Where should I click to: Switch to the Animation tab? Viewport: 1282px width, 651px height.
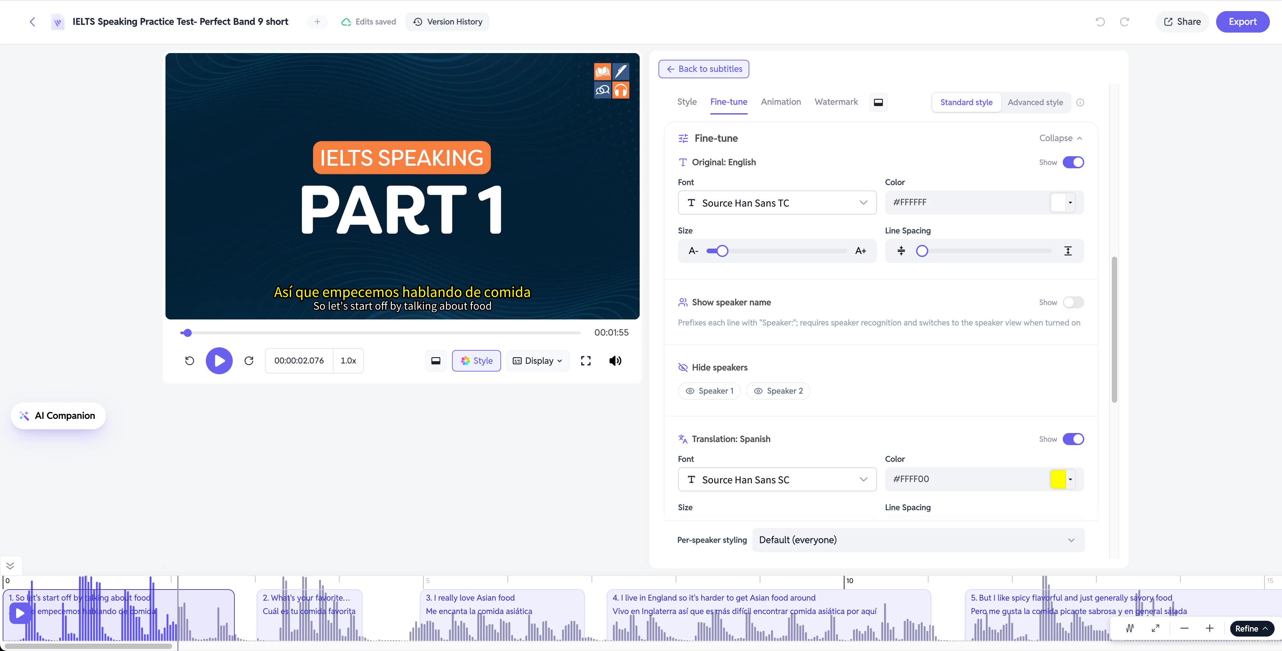(x=781, y=102)
